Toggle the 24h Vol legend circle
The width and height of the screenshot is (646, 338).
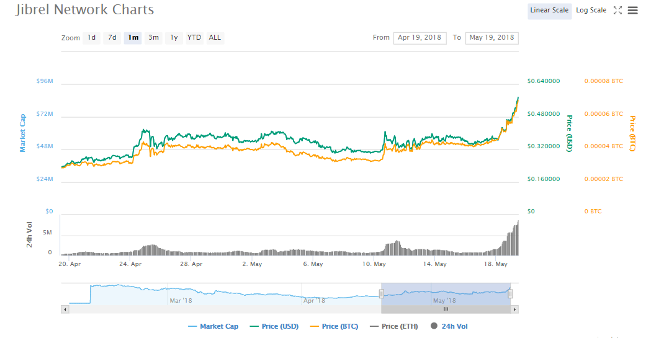click(434, 326)
